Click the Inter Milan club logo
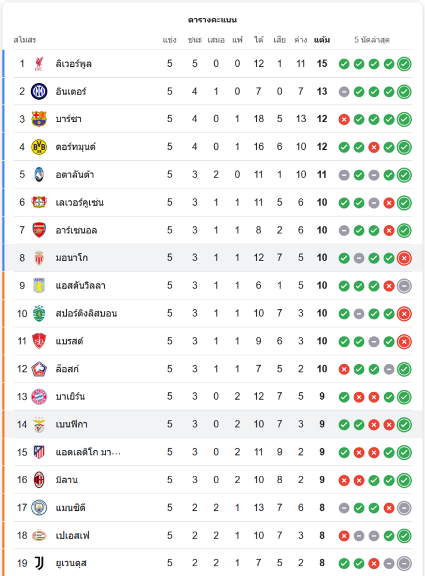Screen dimensions: 425x576 39,91
